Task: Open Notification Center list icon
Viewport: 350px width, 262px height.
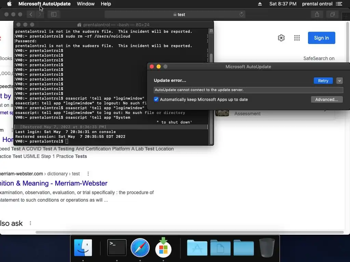Action: click(339, 4)
